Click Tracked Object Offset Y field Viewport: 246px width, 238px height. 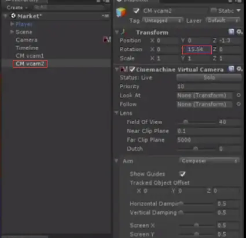pos(191,191)
